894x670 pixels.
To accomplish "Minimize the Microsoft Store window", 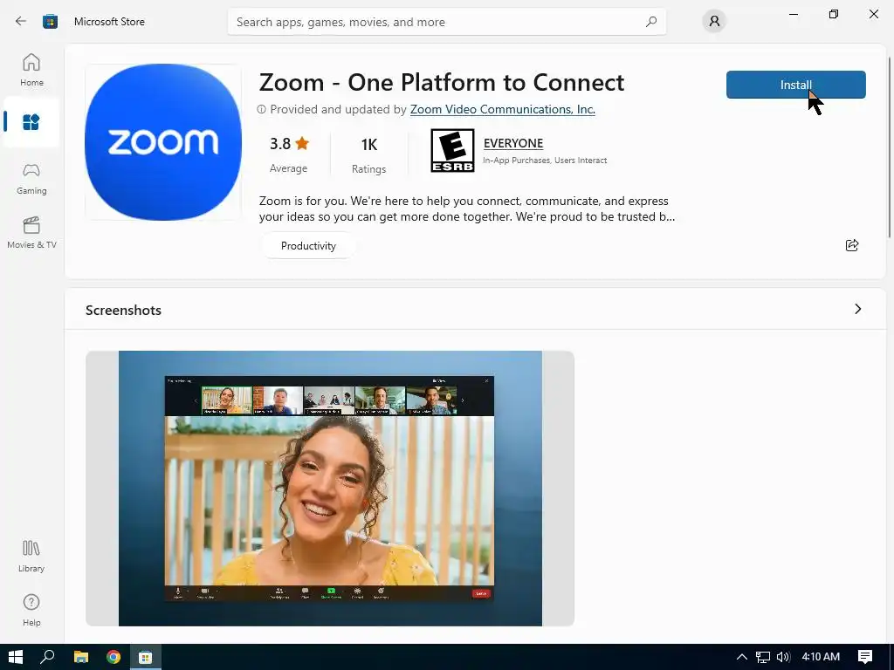I will [793, 14].
